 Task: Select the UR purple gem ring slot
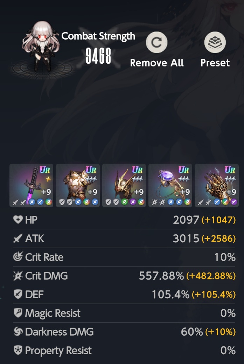[170, 185]
